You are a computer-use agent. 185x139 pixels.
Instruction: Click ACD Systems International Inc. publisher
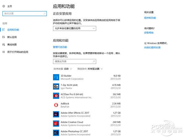(x=76, y=97)
